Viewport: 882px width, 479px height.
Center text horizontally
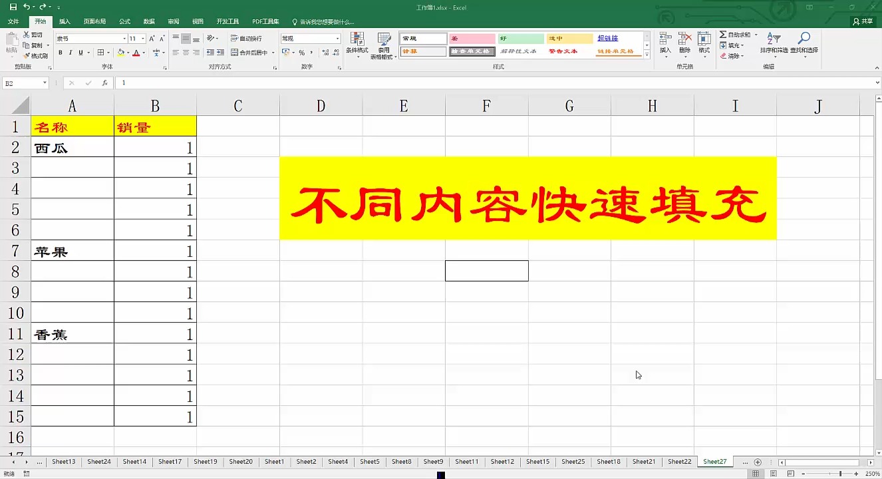(x=186, y=53)
